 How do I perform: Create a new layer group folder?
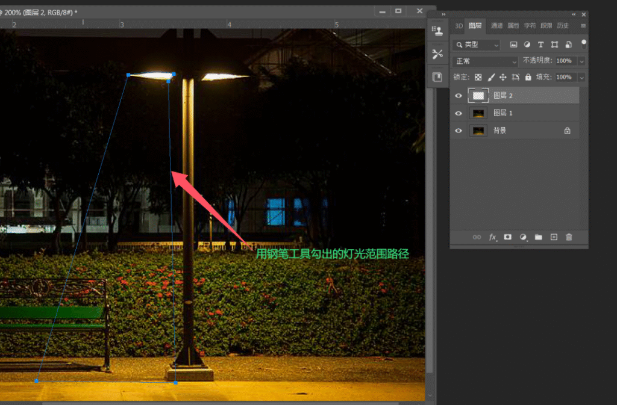(538, 237)
